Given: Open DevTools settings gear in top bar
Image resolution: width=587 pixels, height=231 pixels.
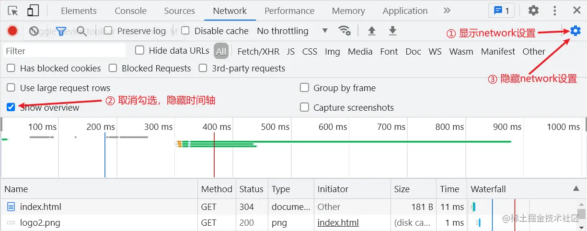Looking at the screenshot, I should click(533, 11).
